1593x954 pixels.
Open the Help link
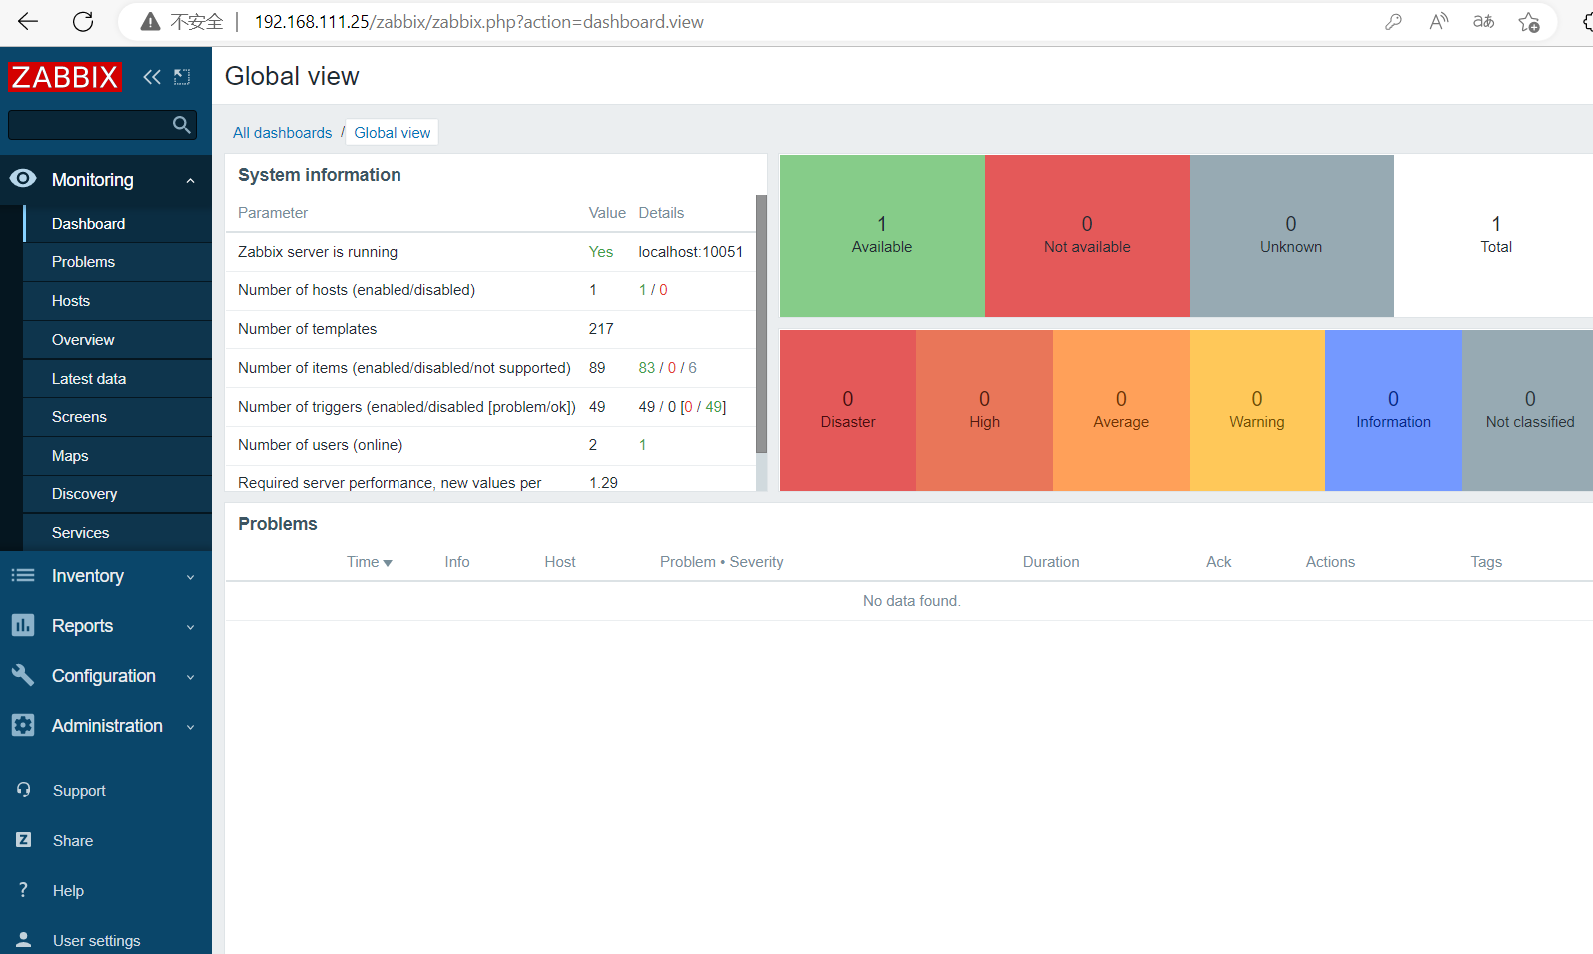pyautogui.click(x=68, y=891)
